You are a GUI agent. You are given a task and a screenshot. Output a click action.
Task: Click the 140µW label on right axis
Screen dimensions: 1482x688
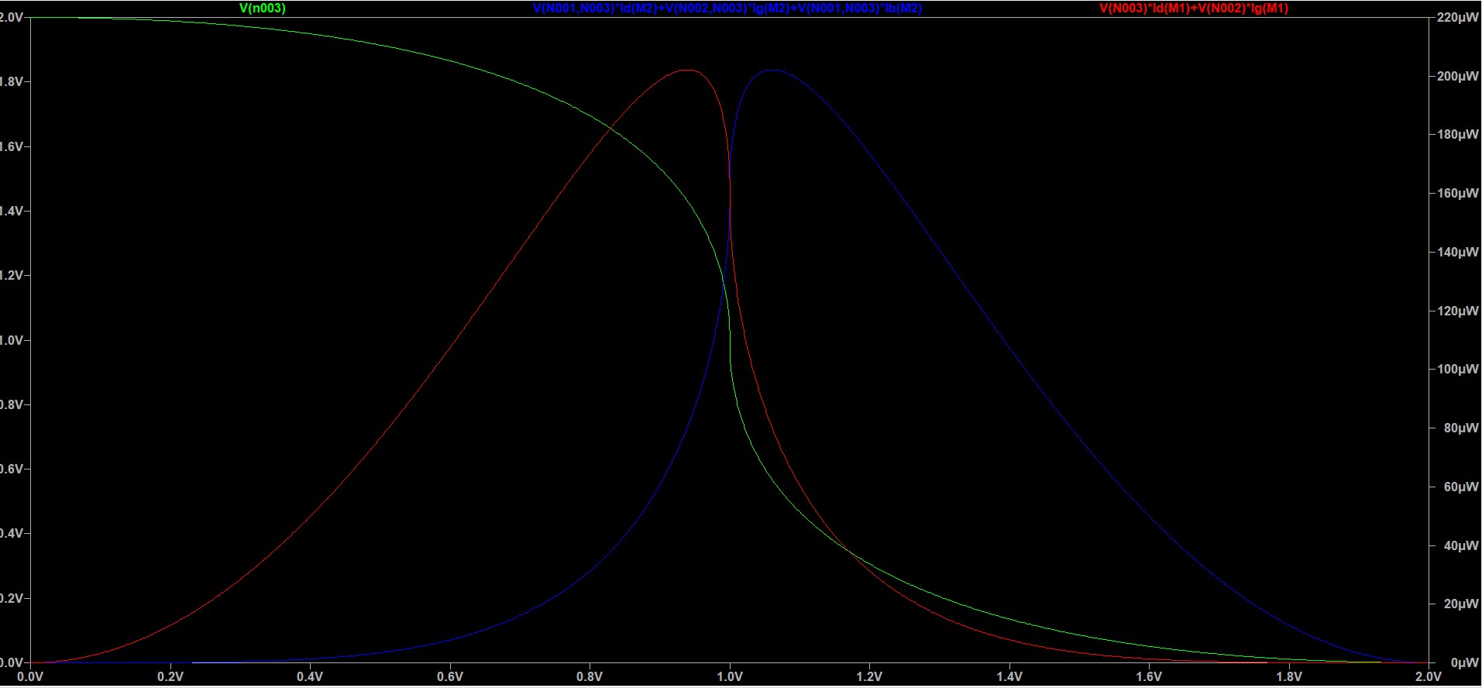[x=1458, y=252]
